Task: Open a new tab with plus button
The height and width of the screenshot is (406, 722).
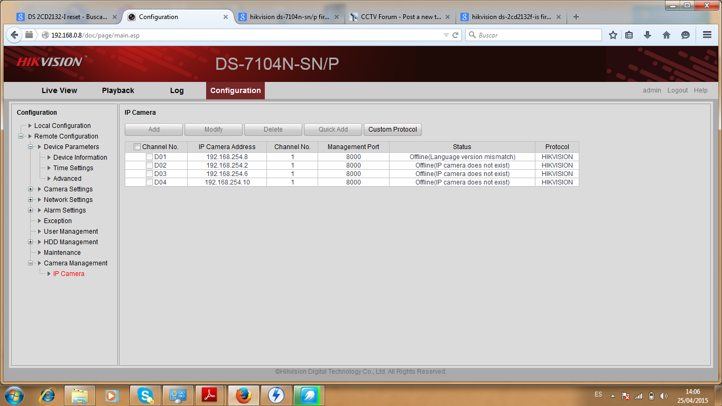Action: [x=576, y=17]
